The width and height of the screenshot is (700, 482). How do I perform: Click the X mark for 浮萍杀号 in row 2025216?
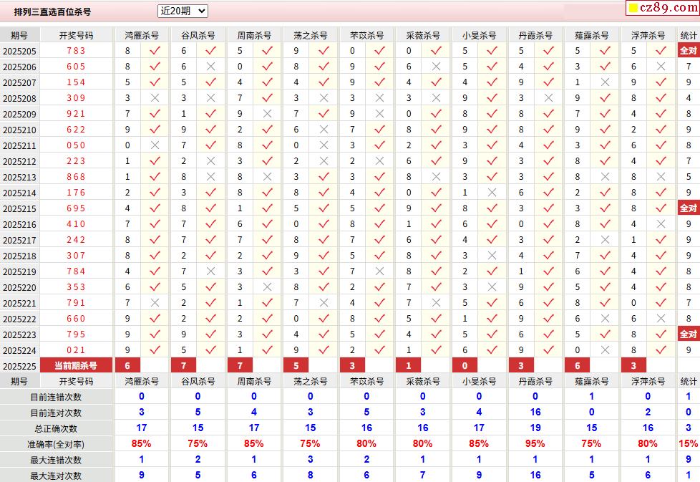tap(661, 224)
